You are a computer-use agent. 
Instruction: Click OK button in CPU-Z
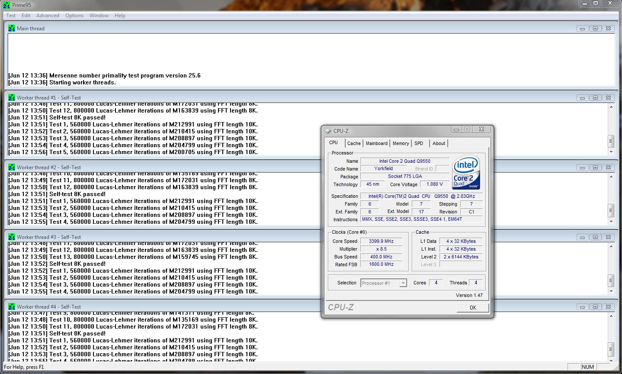pyautogui.click(x=473, y=307)
